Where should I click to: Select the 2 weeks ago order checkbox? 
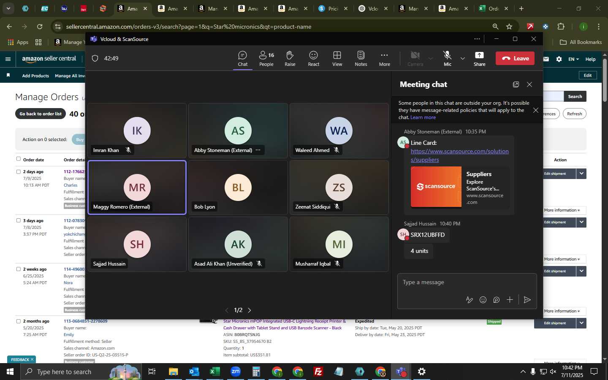click(x=18, y=269)
